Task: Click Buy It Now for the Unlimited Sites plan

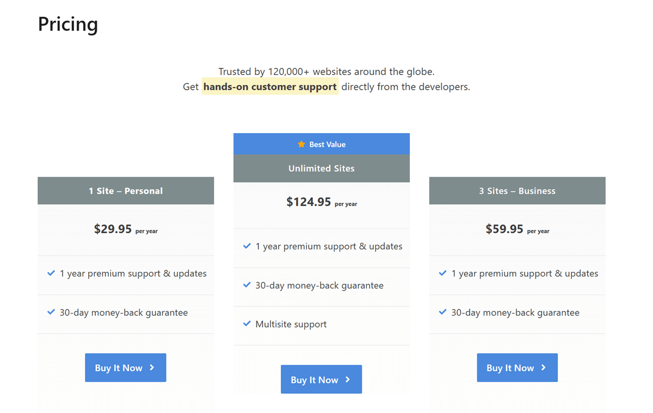Action: pos(321,379)
